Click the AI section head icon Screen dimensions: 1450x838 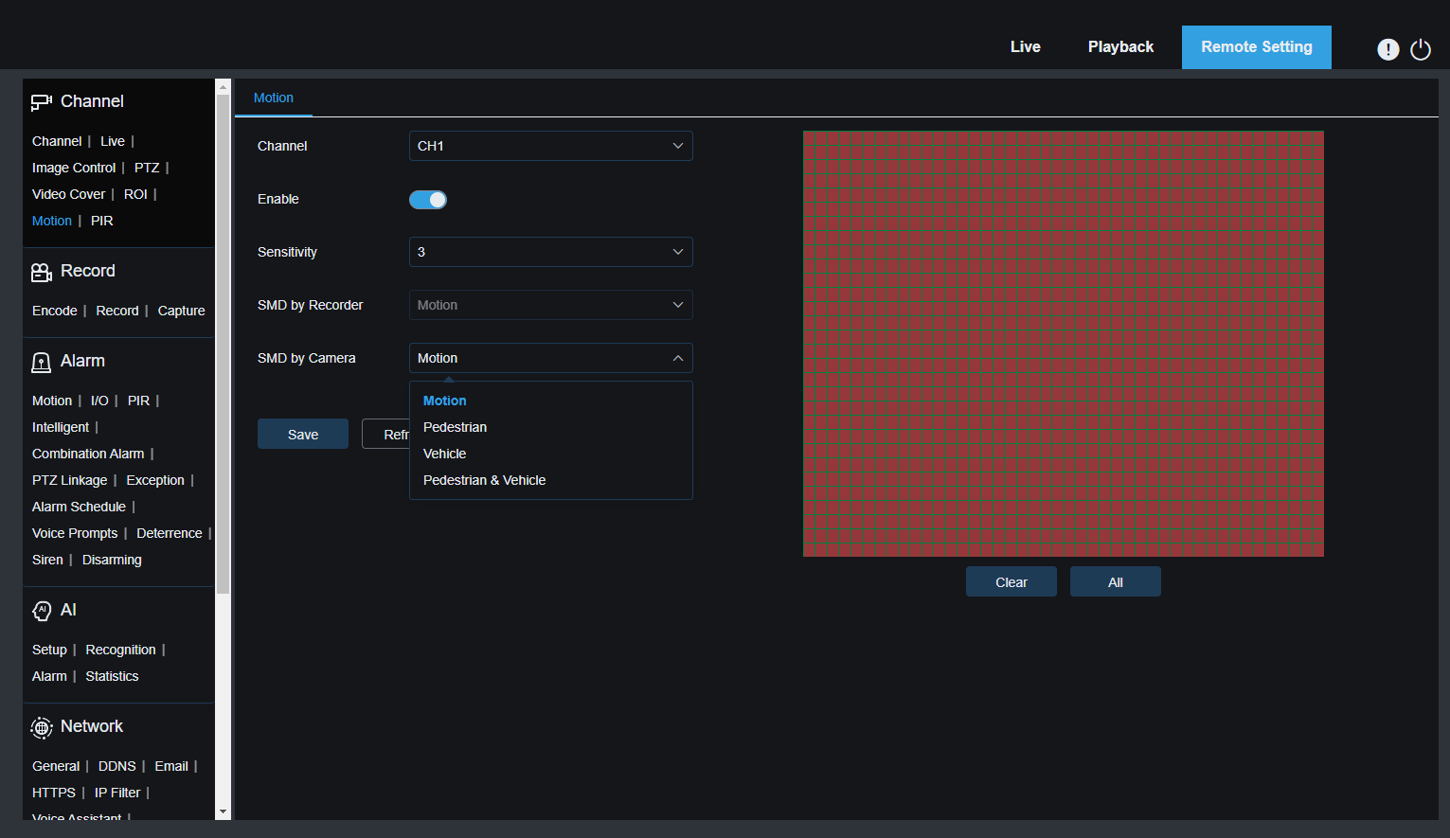(42, 611)
